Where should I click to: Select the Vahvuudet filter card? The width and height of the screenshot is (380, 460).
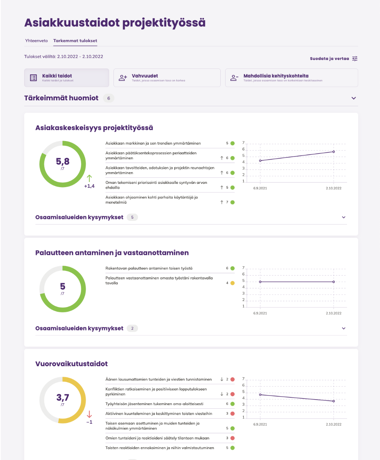click(x=167, y=78)
